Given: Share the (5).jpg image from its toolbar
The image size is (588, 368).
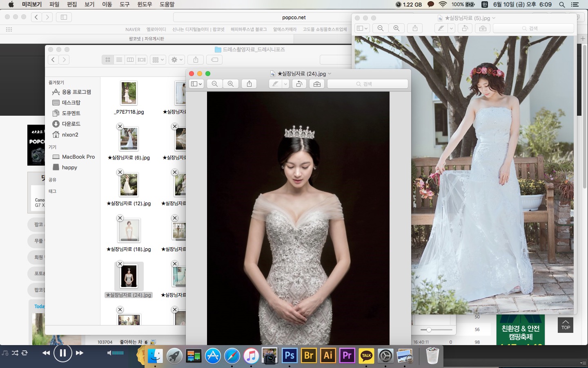Looking at the screenshot, I should (415, 28).
